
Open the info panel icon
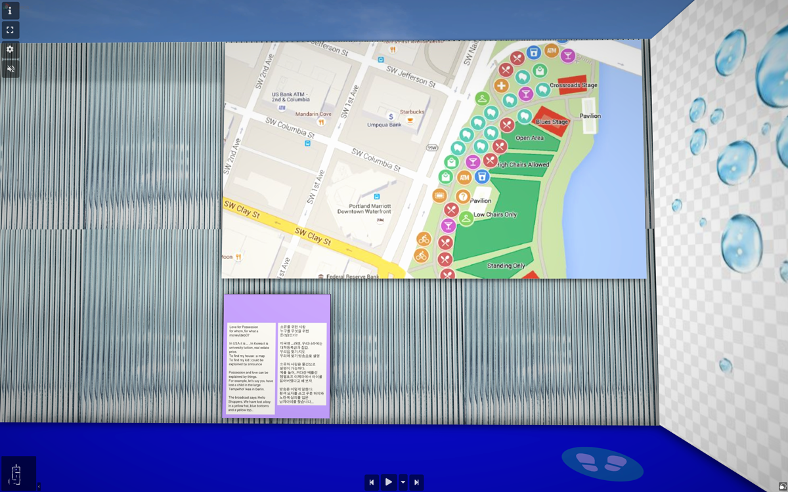[11, 10]
